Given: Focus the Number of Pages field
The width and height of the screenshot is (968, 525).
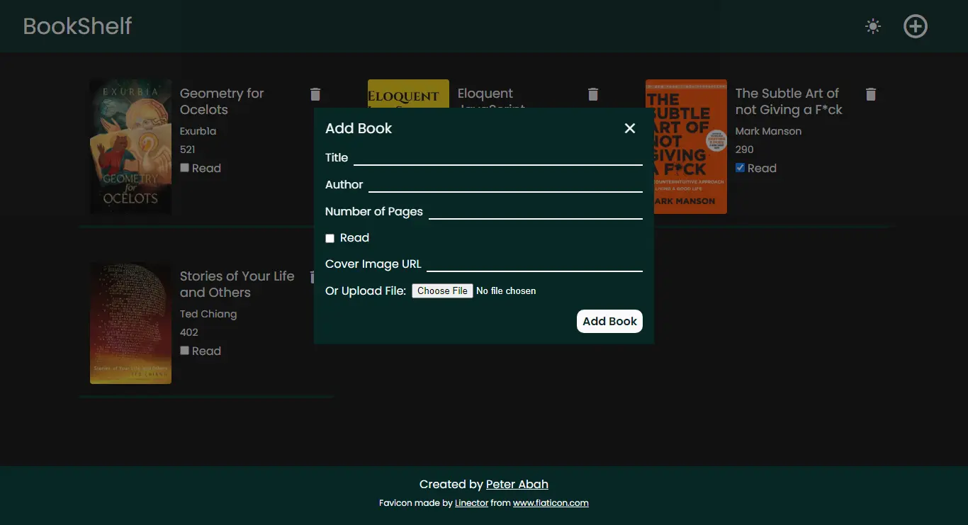Looking at the screenshot, I should (x=536, y=211).
